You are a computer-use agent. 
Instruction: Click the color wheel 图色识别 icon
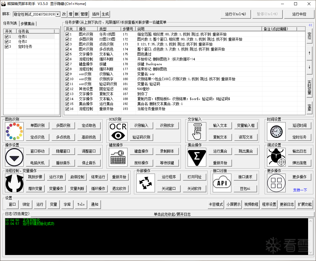[x=14, y=132]
